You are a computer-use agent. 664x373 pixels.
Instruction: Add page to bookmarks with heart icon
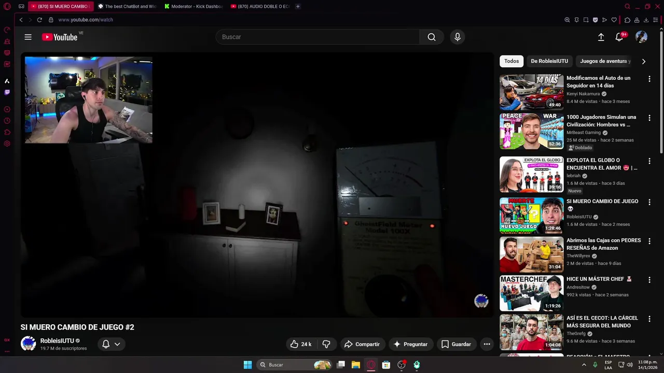614,20
